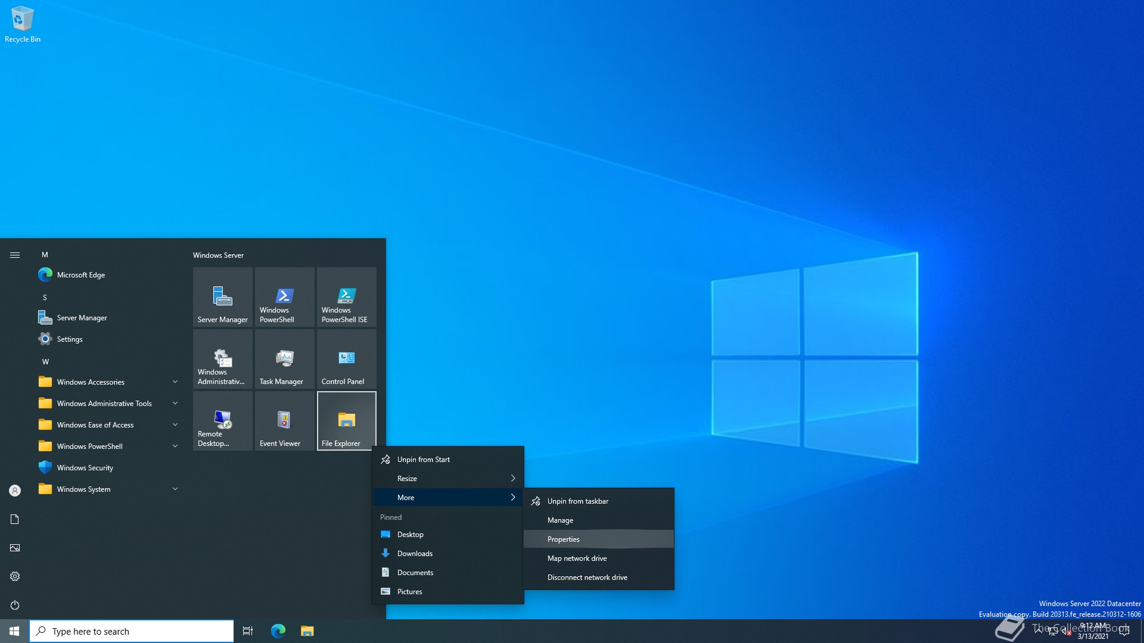
Task: Open Task View on the taskbar
Action: pos(248,631)
